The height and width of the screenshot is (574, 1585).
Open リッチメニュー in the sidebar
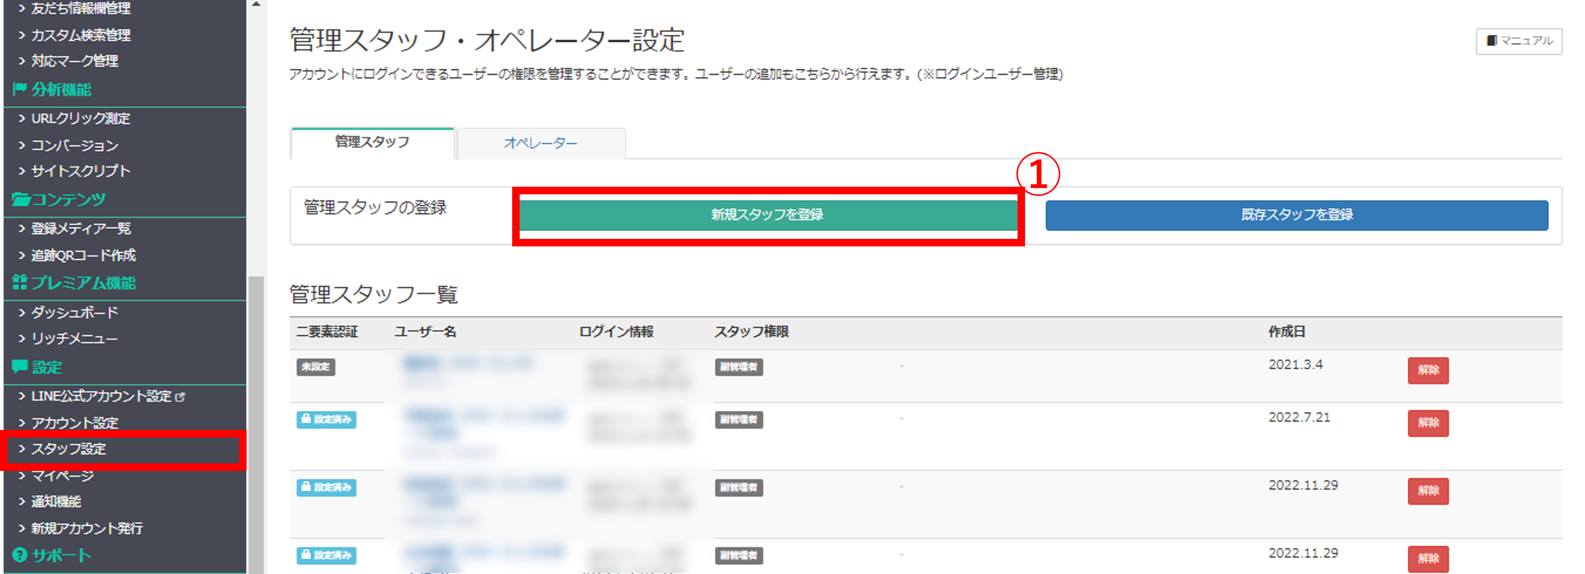click(x=74, y=339)
